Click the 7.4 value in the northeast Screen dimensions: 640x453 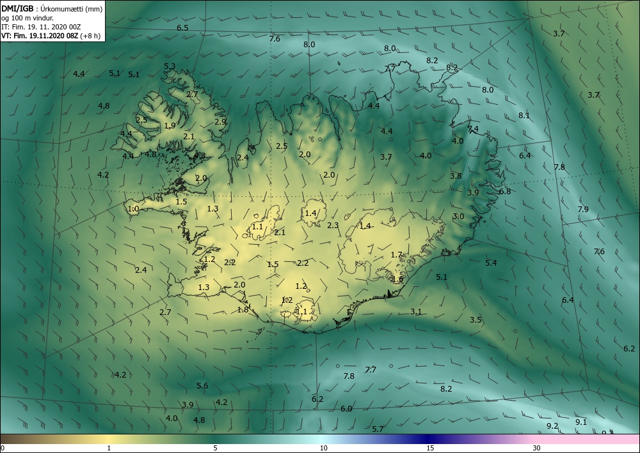473,129
